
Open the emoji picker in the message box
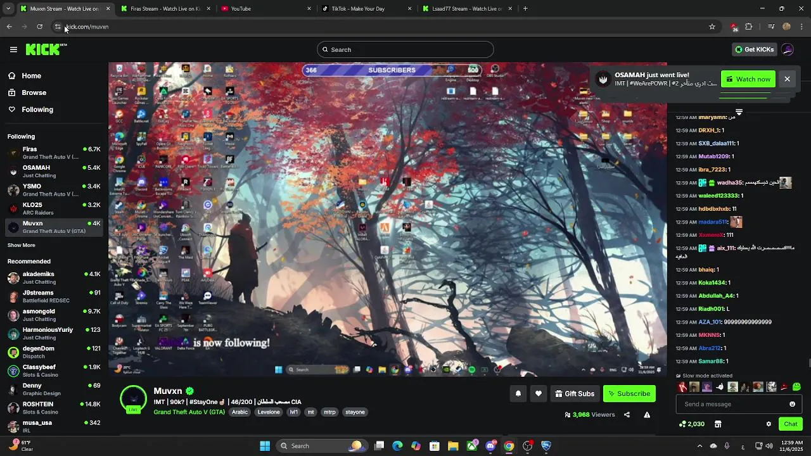[x=792, y=404]
